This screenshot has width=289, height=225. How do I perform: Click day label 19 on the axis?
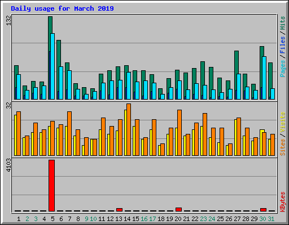169,219
